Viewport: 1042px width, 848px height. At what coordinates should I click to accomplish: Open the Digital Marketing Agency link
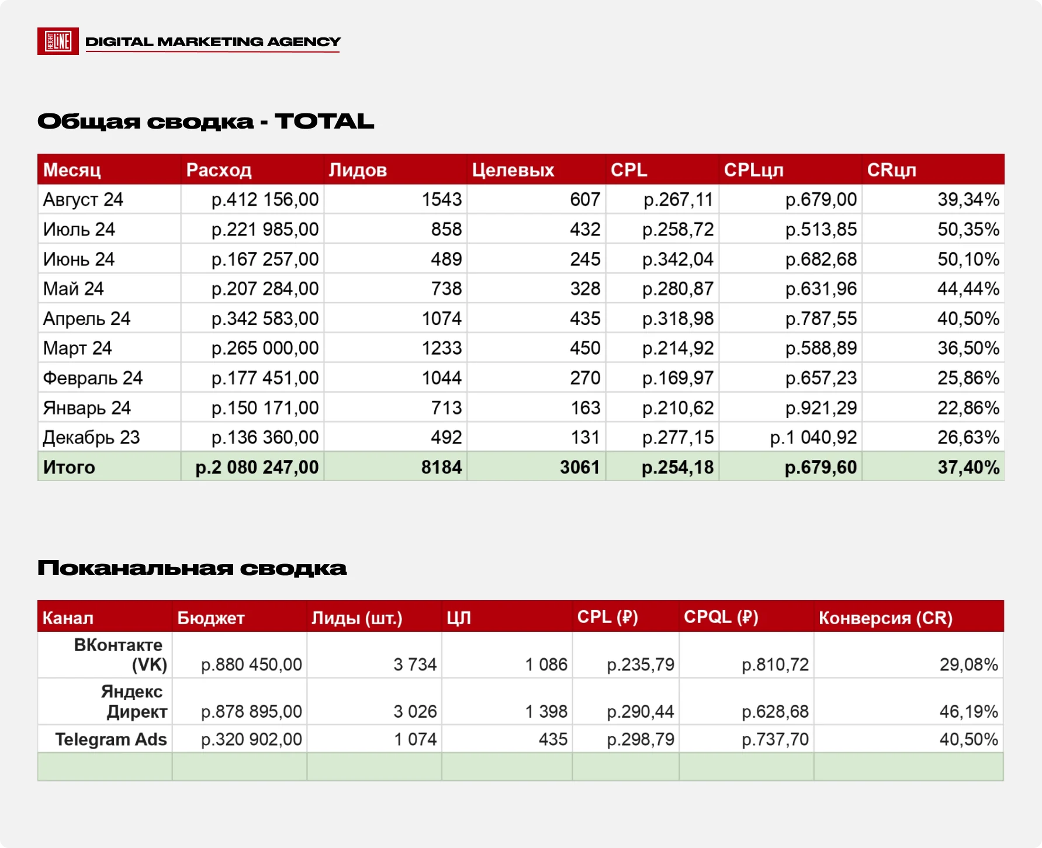click(x=213, y=42)
